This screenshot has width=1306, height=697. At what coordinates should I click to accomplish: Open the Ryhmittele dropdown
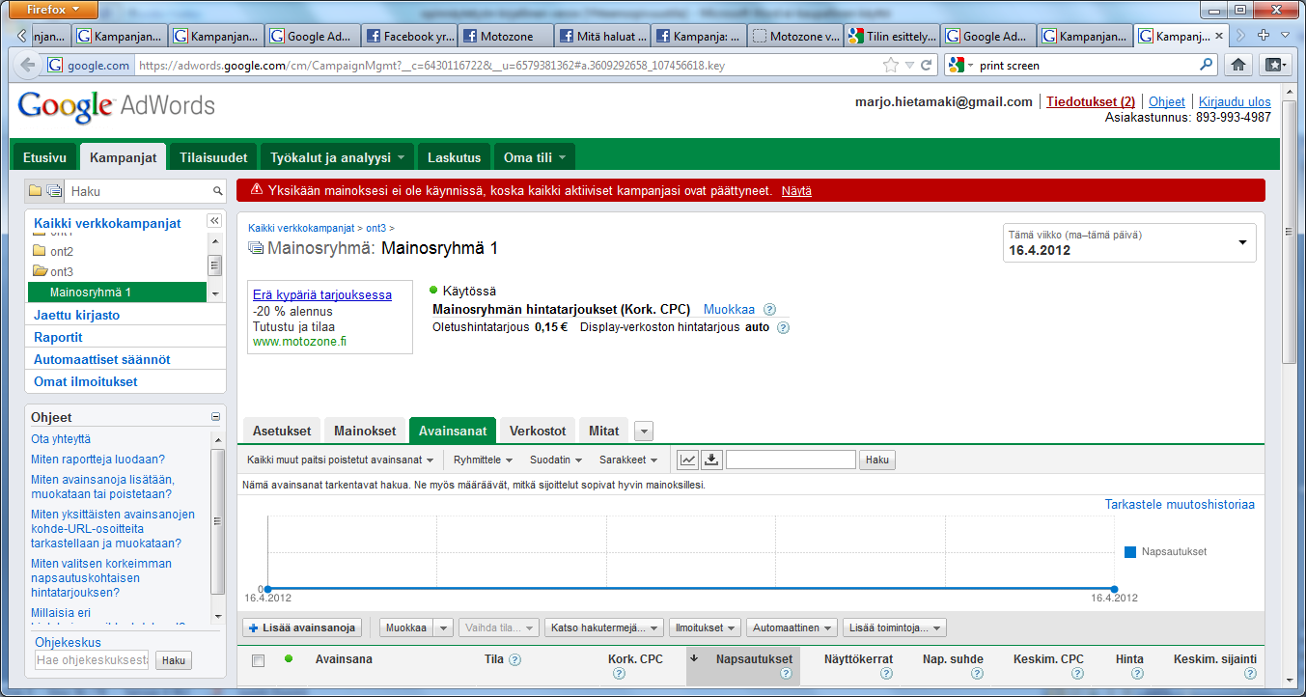coord(483,460)
